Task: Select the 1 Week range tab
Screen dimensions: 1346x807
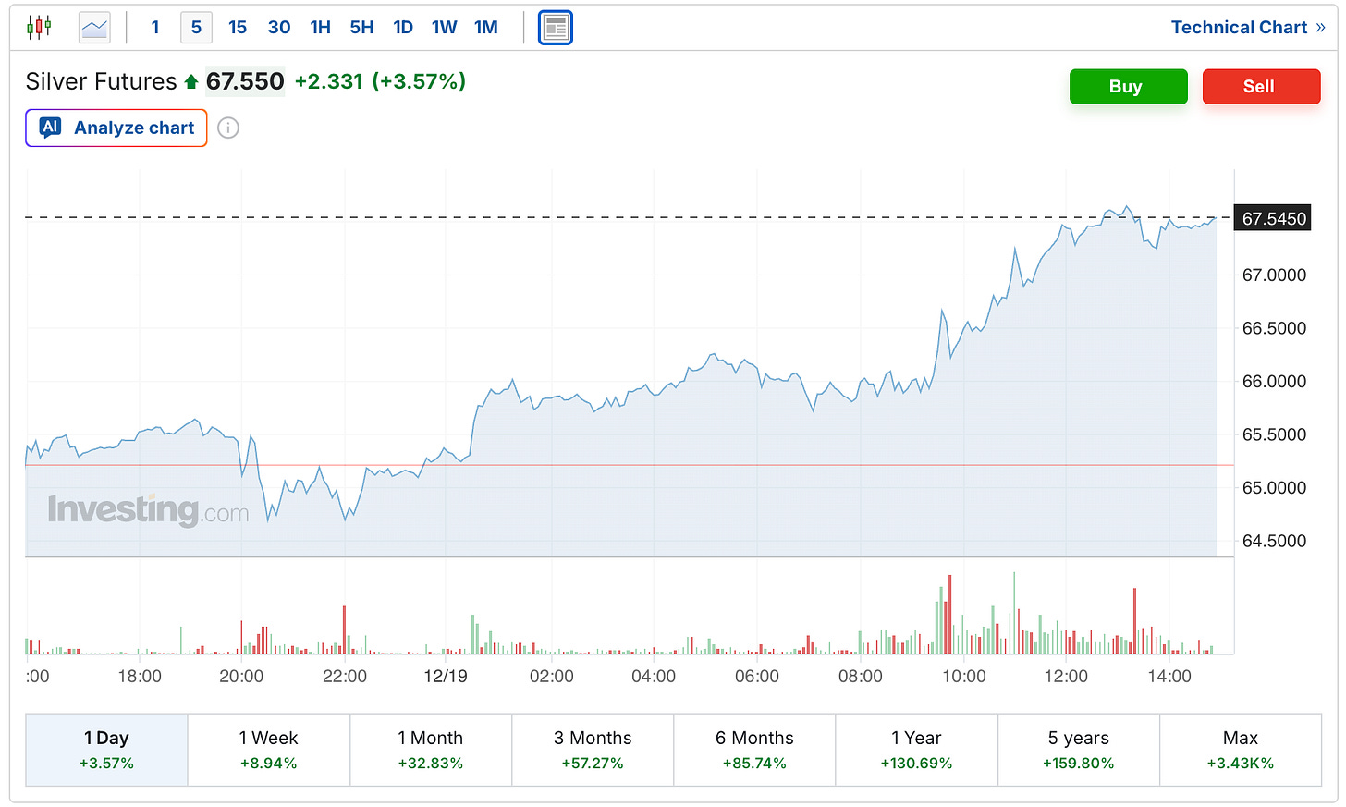Action: pyautogui.click(x=268, y=750)
